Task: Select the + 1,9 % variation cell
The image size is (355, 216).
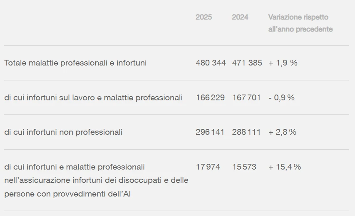Action: [283, 63]
